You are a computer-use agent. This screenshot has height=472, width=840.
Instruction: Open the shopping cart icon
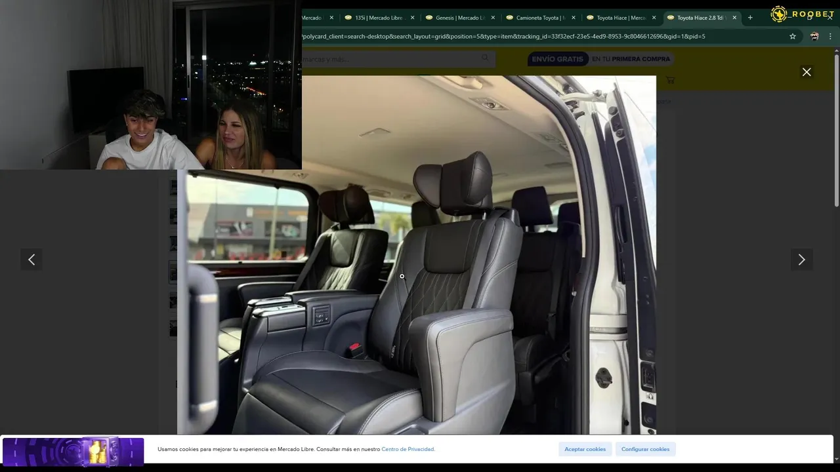670,80
